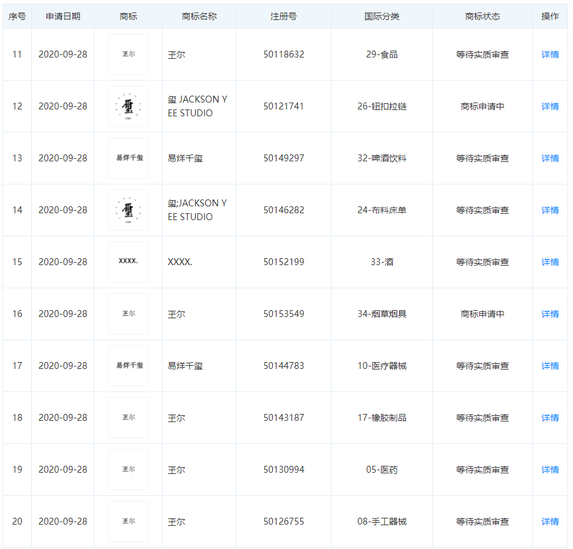
Task: Click the 商标状态 column header
Action: coord(482,16)
